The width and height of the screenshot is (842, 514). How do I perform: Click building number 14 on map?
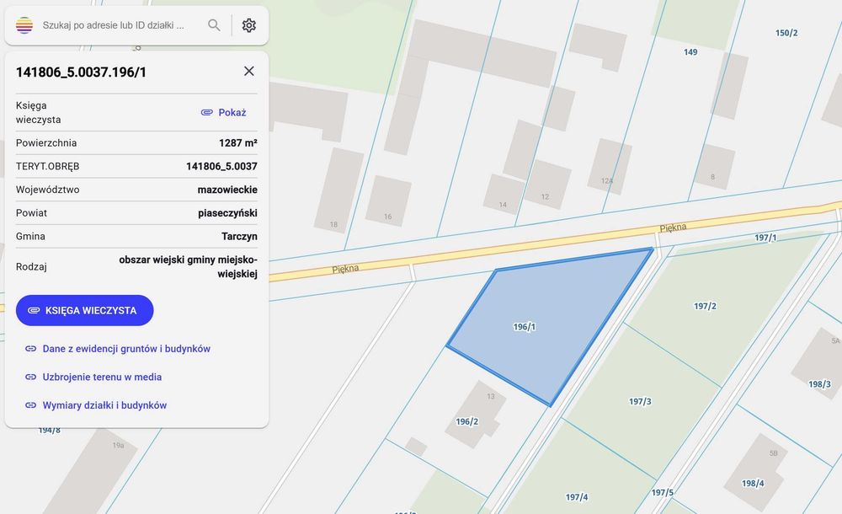[x=503, y=204]
